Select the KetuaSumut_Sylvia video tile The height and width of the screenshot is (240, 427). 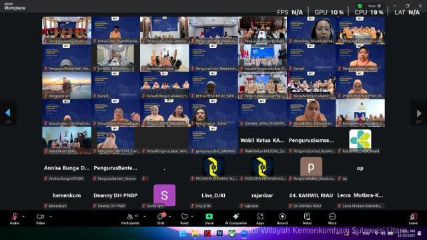coord(213,113)
